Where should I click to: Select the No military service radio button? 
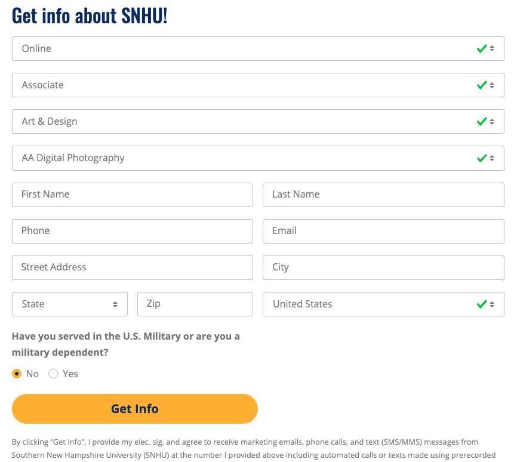coord(17,373)
